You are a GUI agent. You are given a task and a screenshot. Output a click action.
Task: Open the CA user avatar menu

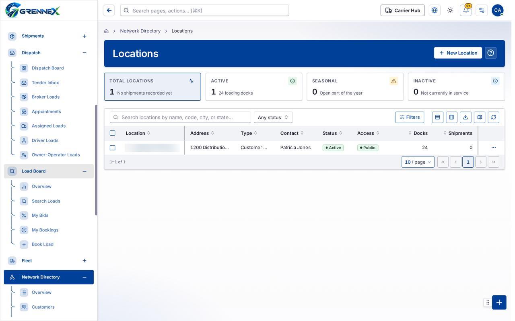[x=498, y=10]
